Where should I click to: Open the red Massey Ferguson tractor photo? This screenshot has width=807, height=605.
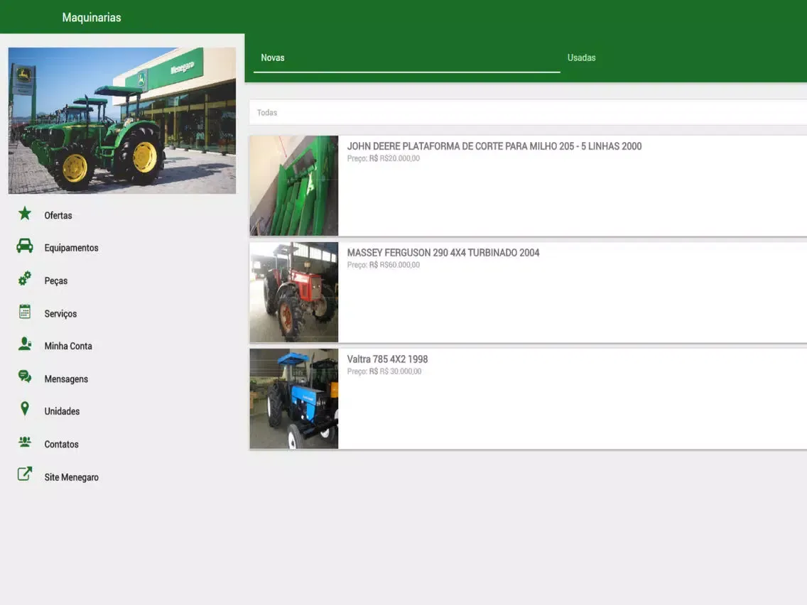pyautogui.click(x=294, y=293)
